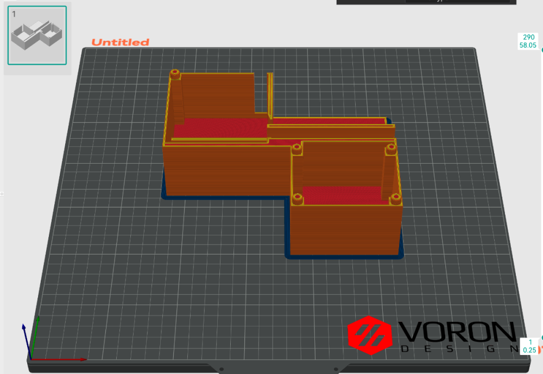Click the orange marker beside the lower slider label
Image resolution: width=543 pixels, height=374 pixels.
(x=540, y=350)
